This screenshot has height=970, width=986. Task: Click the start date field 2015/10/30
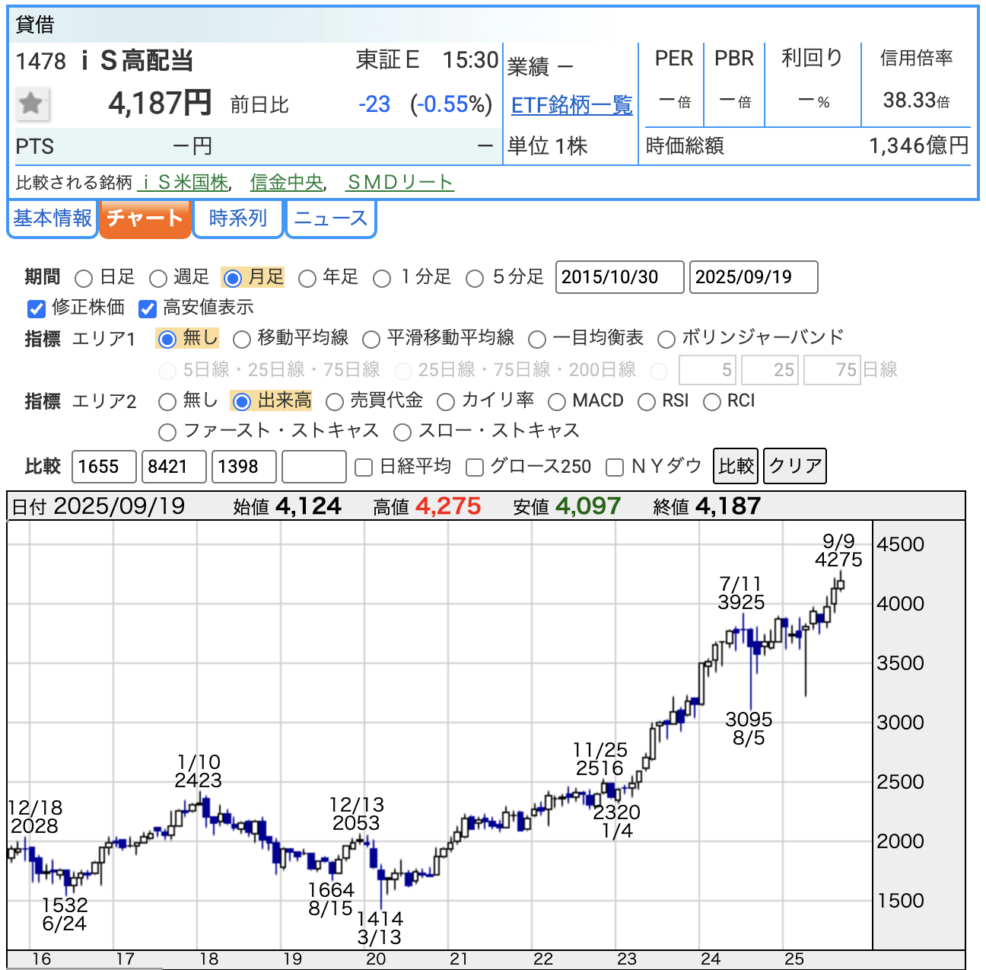point(619,277)
